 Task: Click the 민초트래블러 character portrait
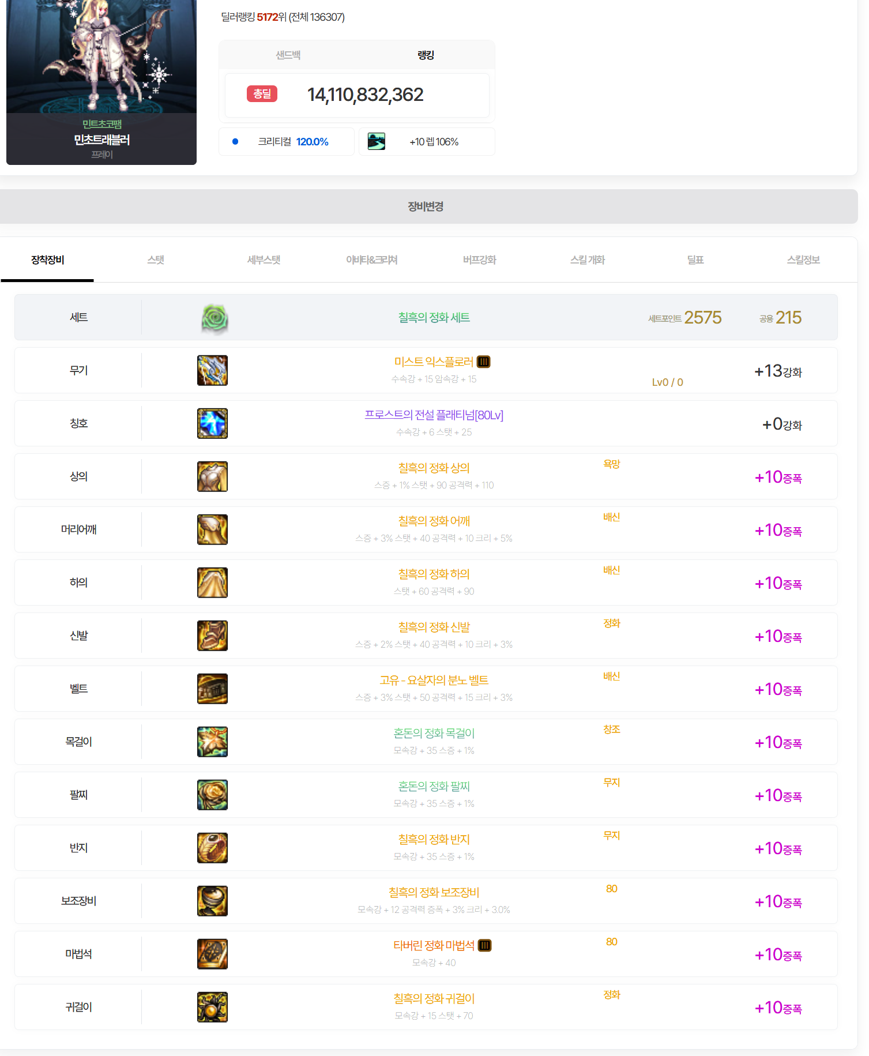(101, 58)
